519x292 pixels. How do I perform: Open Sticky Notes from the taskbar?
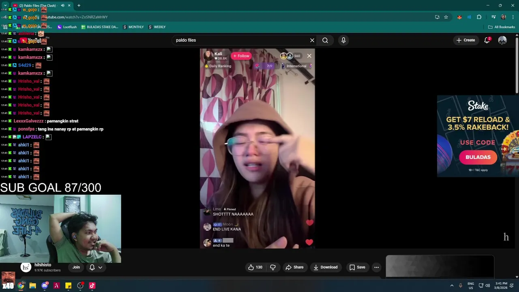pyautogui.click(x=68, y=286)
